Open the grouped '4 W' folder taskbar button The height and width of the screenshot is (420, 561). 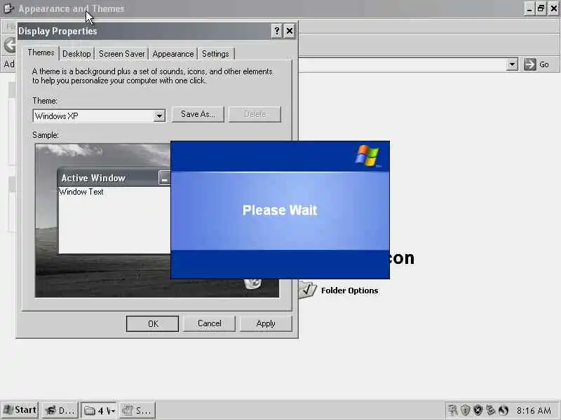pos(99,410)
